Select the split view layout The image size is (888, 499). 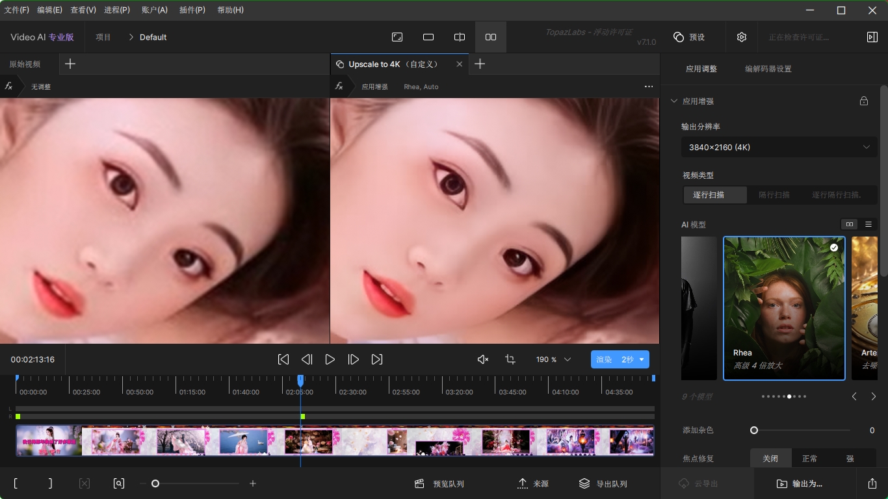click(x=460, y=37)
